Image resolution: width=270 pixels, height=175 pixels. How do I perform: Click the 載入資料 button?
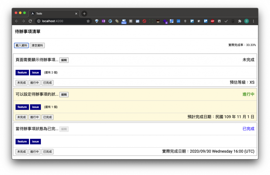coord(21,45)
